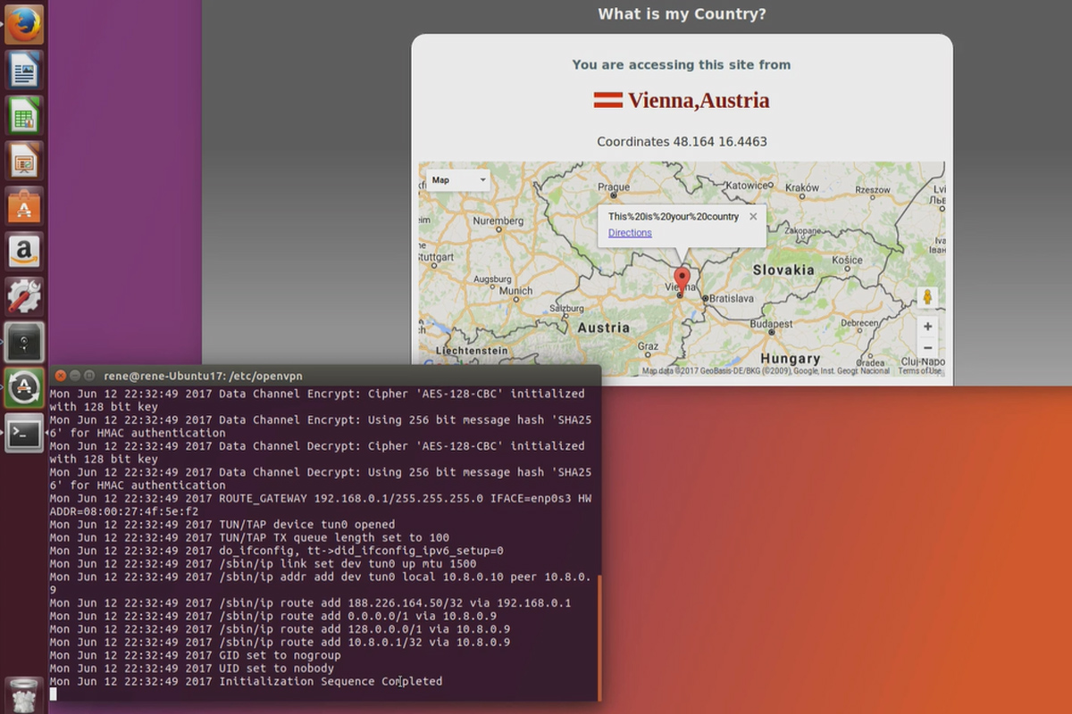The height and width of the screenshot is (714, 1072).
Task: Close the map info popup
Action: [x=753, y=216]
